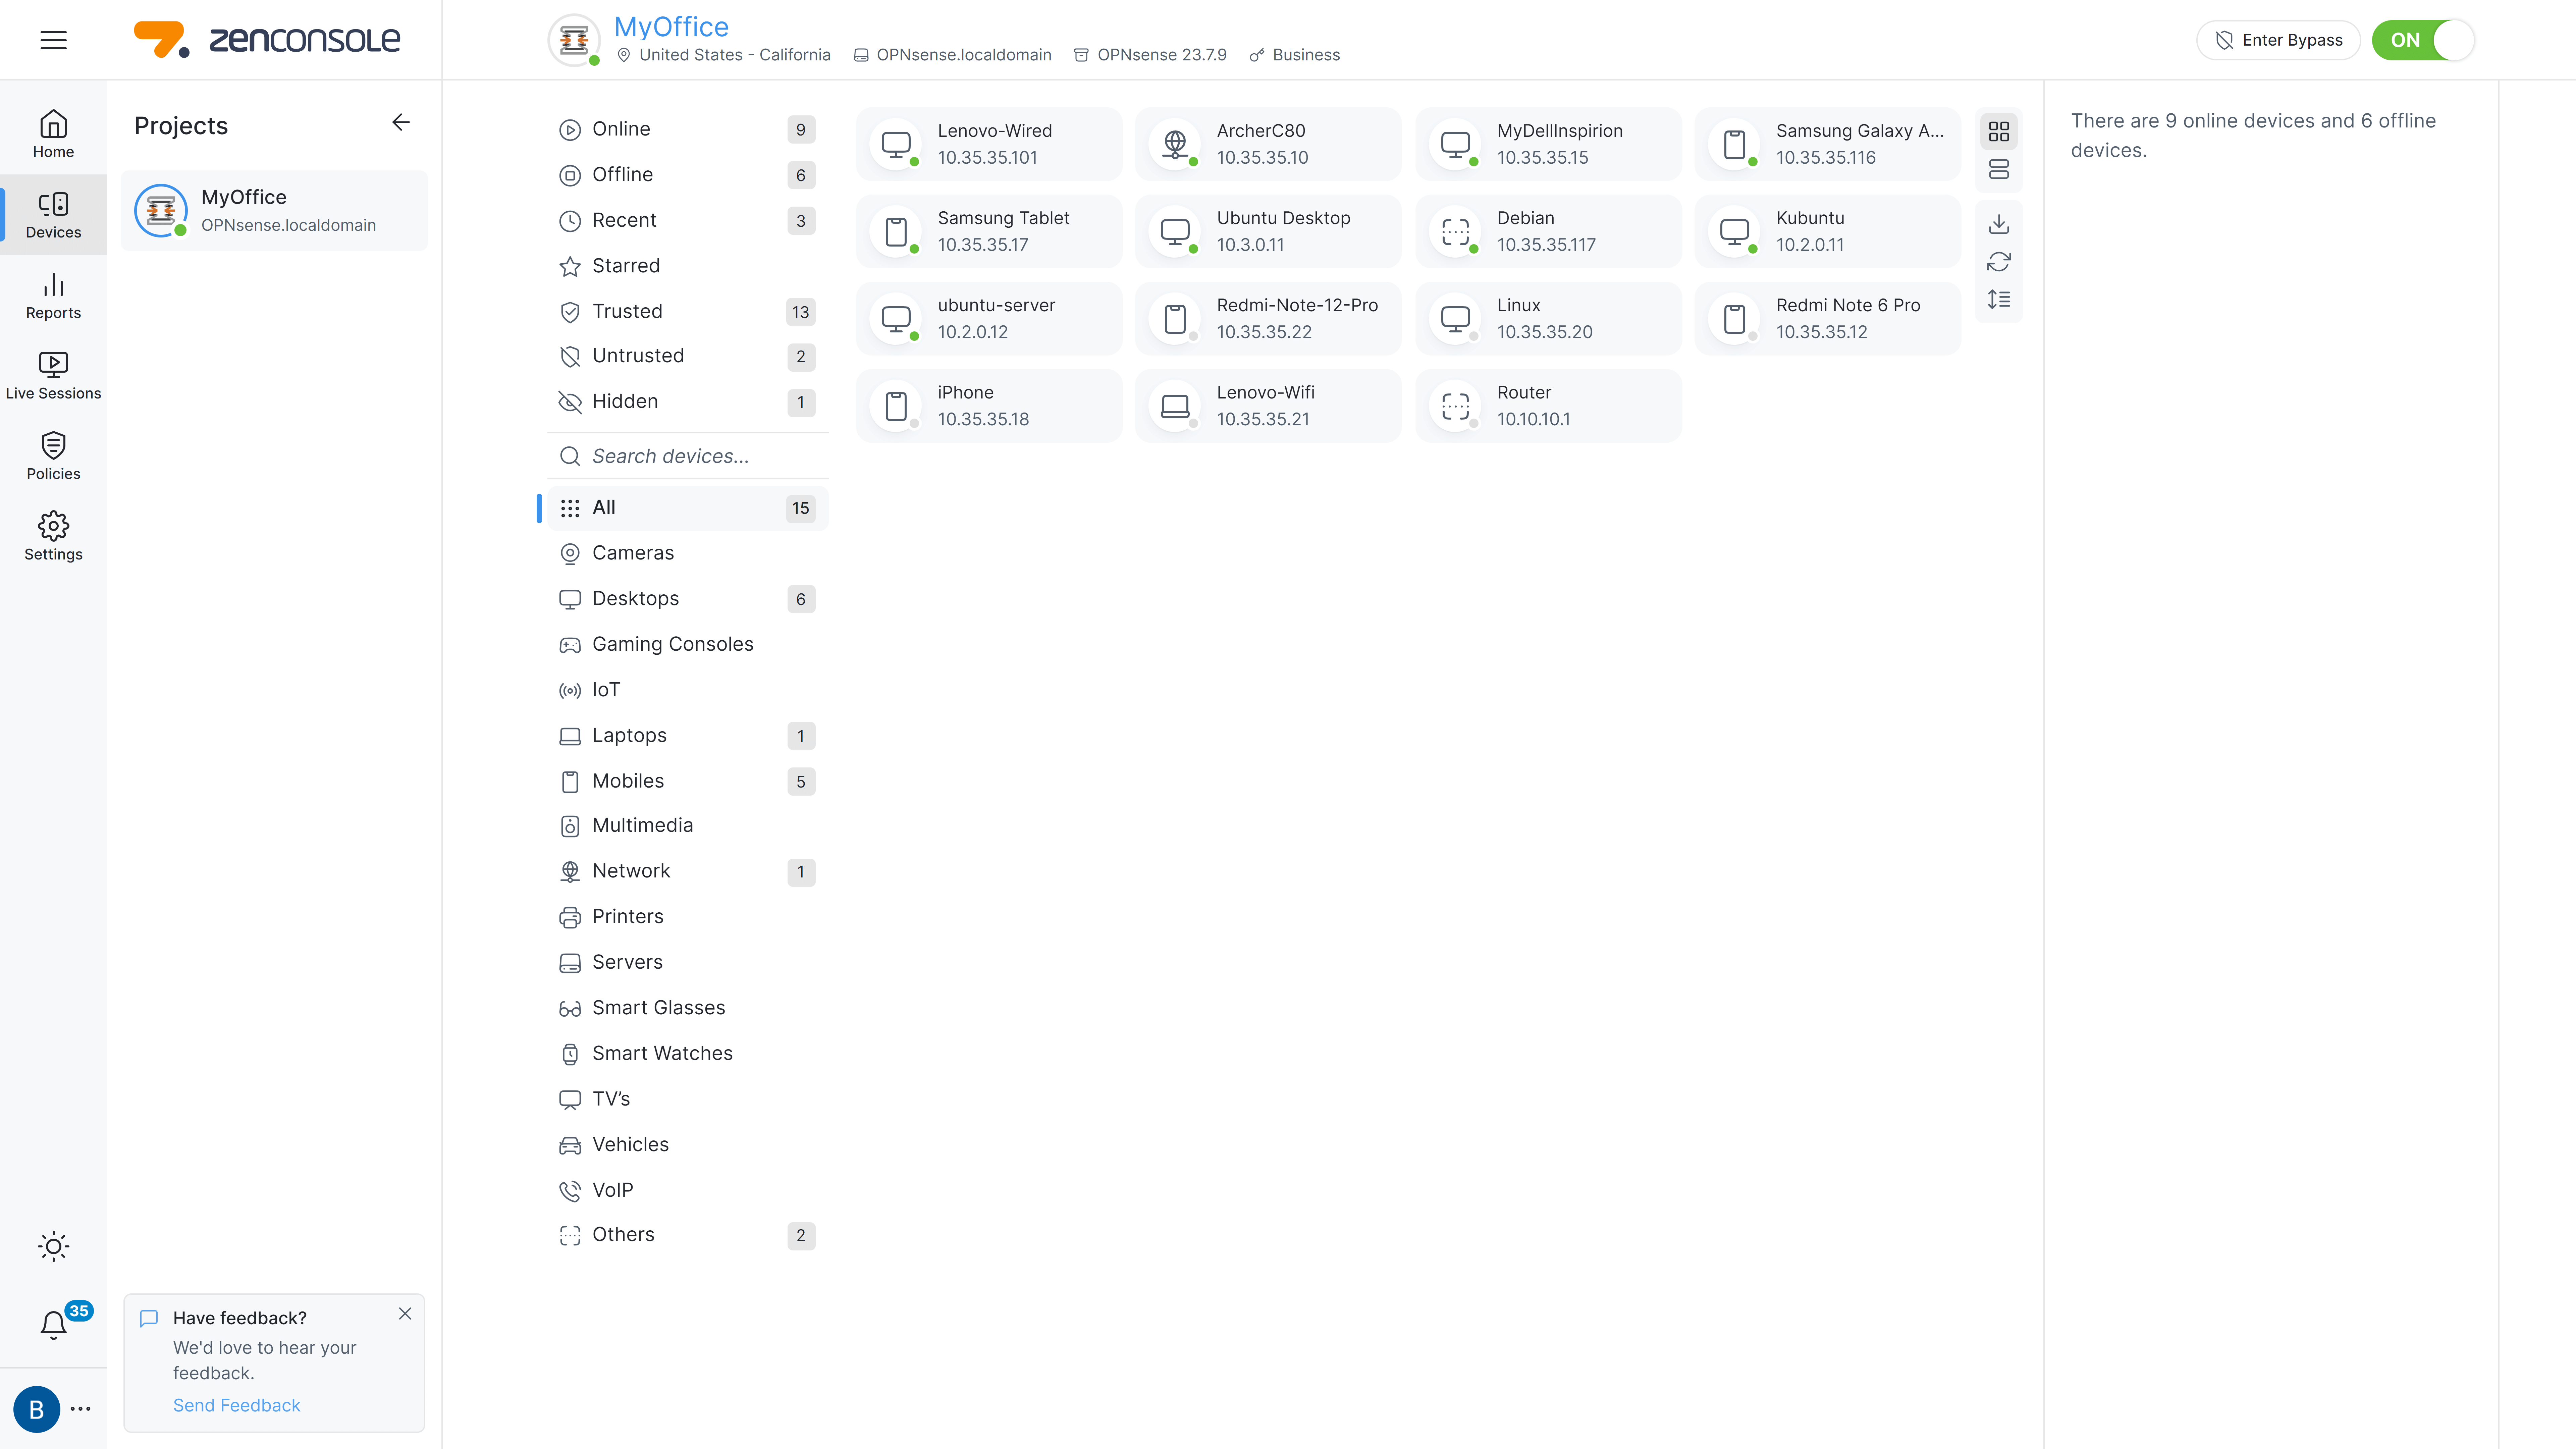Select Smart Watches category

click(688, 1054)
